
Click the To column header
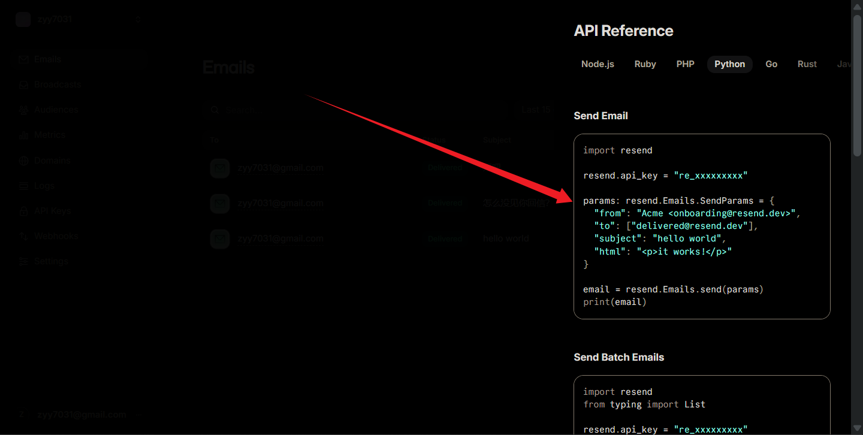[x=215, y=140]
